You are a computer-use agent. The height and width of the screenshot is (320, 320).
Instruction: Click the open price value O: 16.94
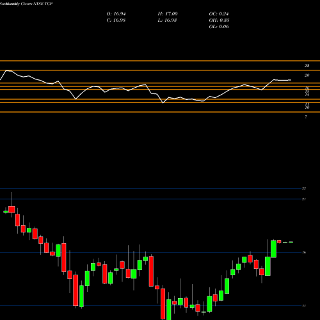pos(116,14)
